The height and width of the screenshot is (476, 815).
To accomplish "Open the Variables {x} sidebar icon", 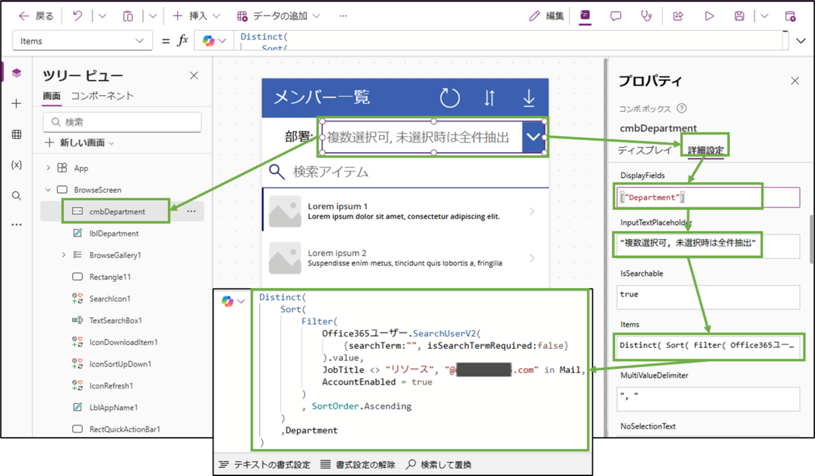I will [17, 165].
